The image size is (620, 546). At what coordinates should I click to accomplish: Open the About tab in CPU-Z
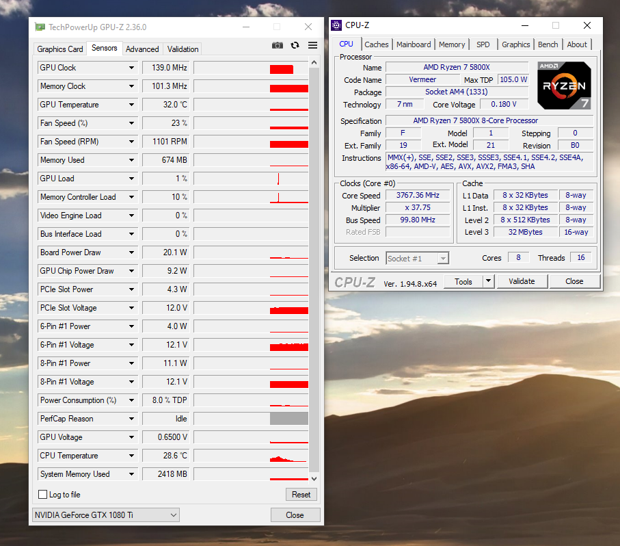click(x=577, y=44)
